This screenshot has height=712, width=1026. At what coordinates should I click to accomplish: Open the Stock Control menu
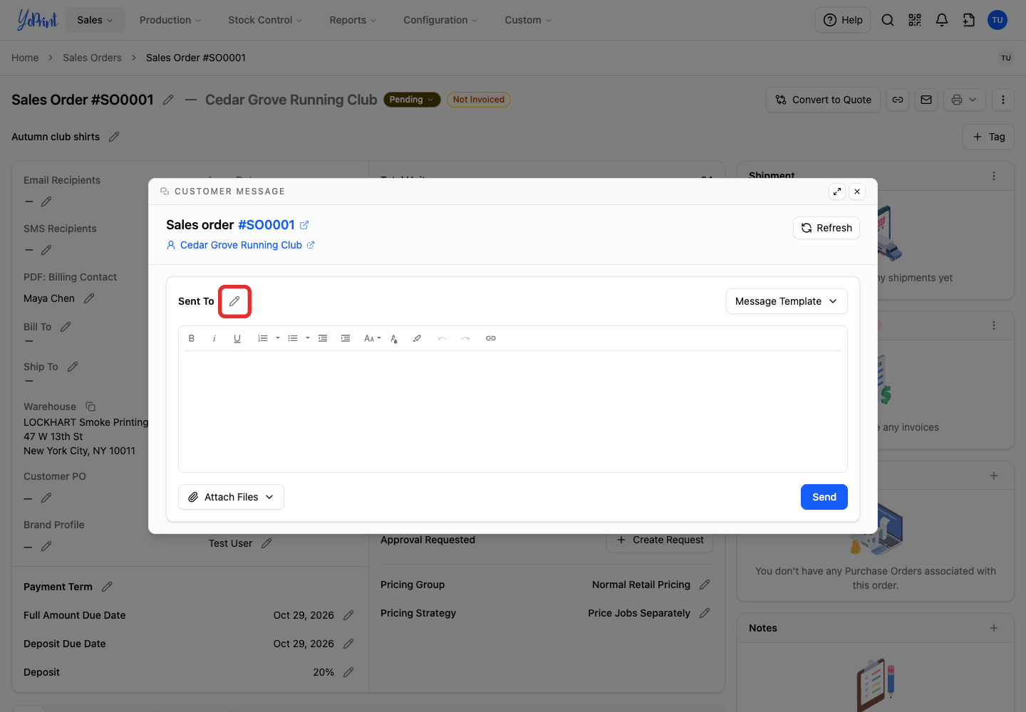point(265,20)
